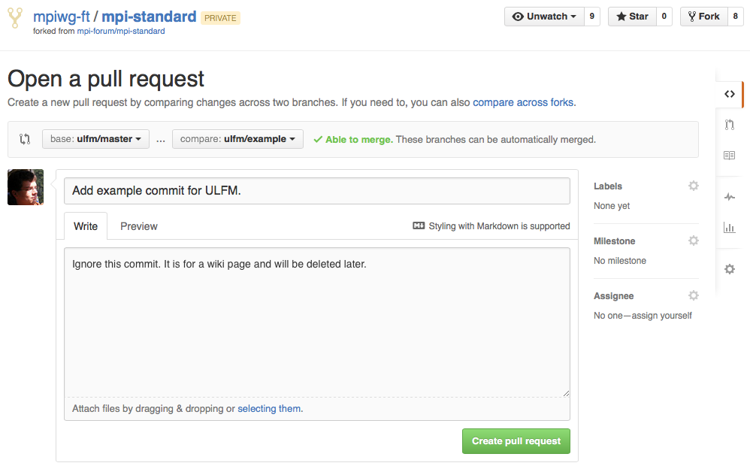This screenshot has width=750, height=469.
Task: Click the Star button
Action: point(632,17)
